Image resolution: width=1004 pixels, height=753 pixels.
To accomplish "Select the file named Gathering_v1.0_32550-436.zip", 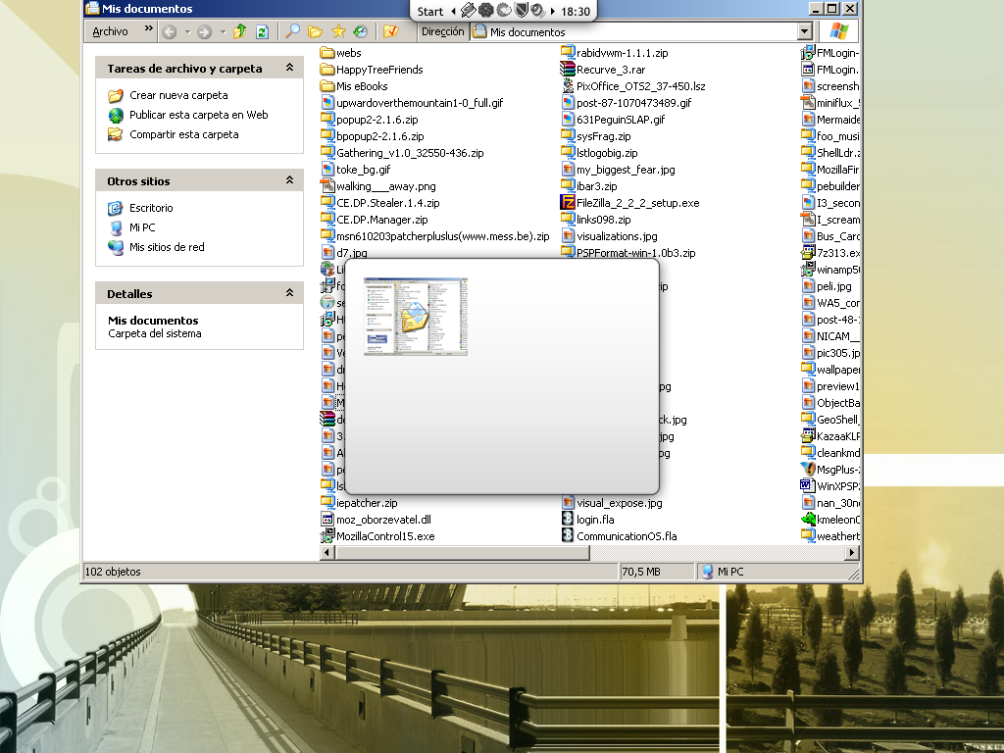I will point(410,153).
